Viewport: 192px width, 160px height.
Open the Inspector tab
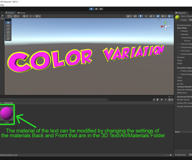click(181, 13)
